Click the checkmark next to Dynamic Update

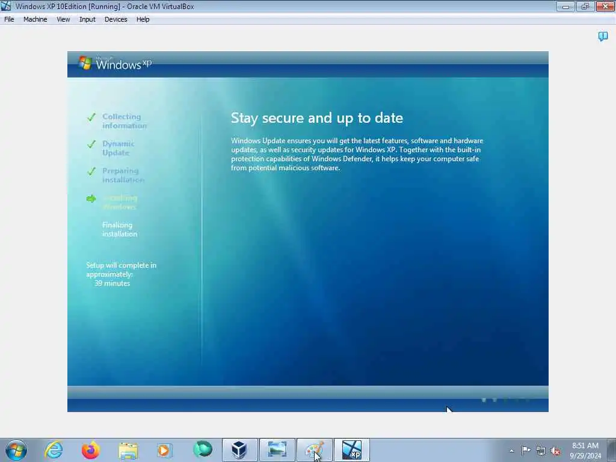point(91,144)
